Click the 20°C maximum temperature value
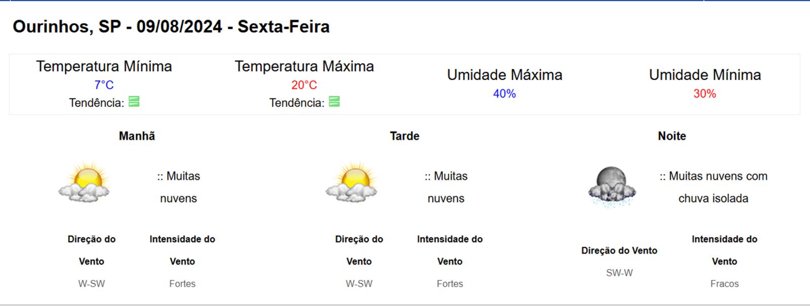Viewport: 810px width, 307px height. point(304,85)
